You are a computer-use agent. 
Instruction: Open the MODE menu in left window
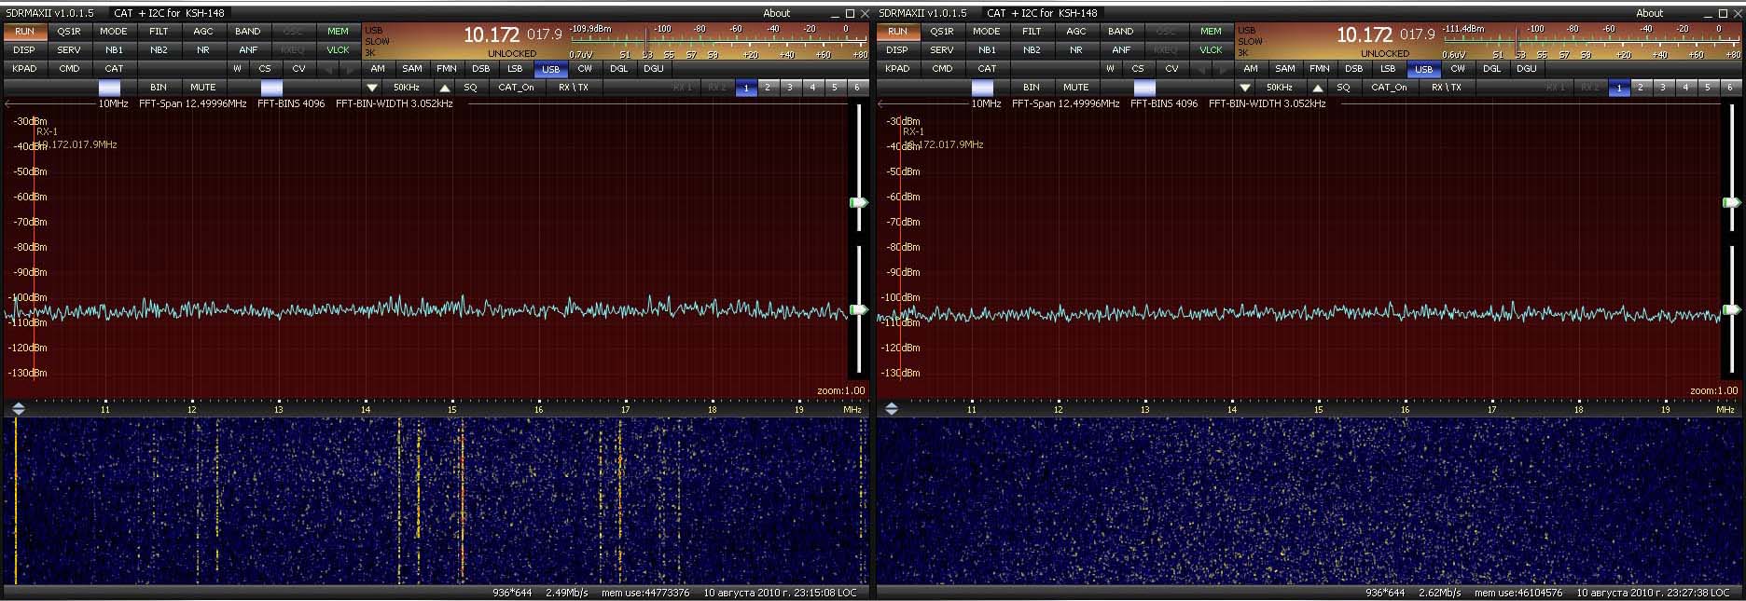pyautogui.click(x=114, y=32)
